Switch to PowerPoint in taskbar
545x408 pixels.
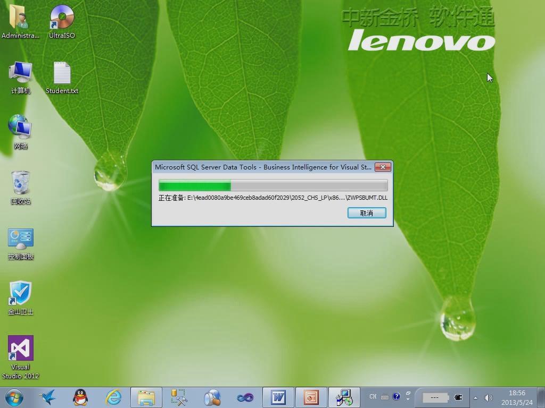pyautogui.click(x=311, y=397)
